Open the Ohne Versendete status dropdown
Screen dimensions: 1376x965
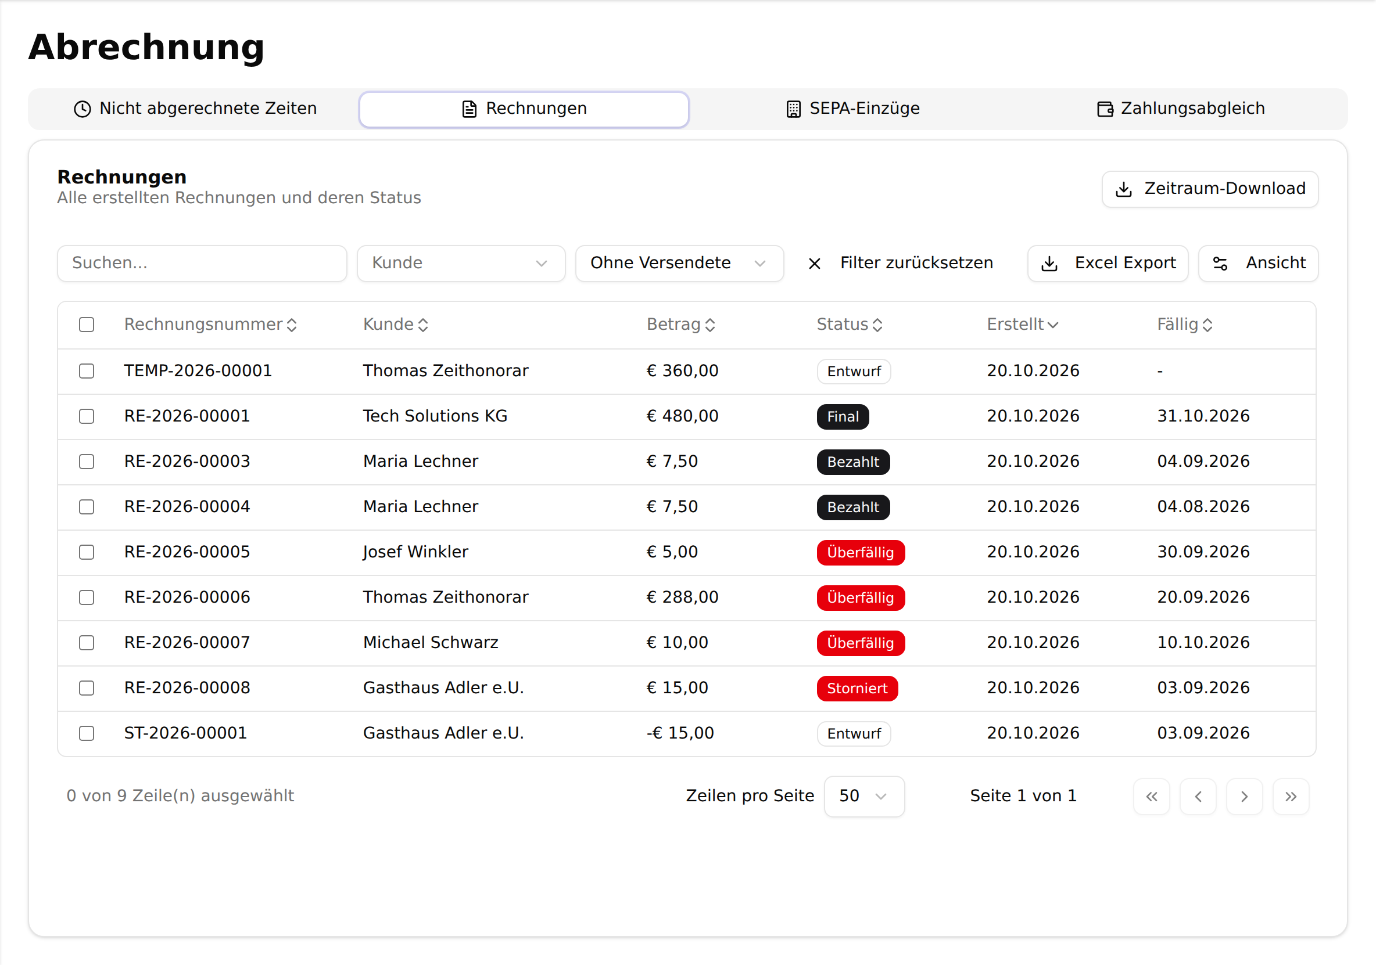click(680, 264)
